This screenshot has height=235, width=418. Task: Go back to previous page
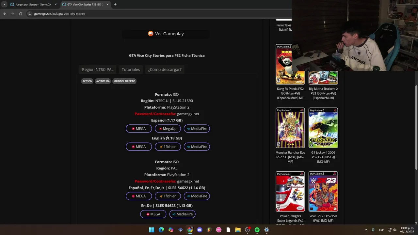point(5,14)
